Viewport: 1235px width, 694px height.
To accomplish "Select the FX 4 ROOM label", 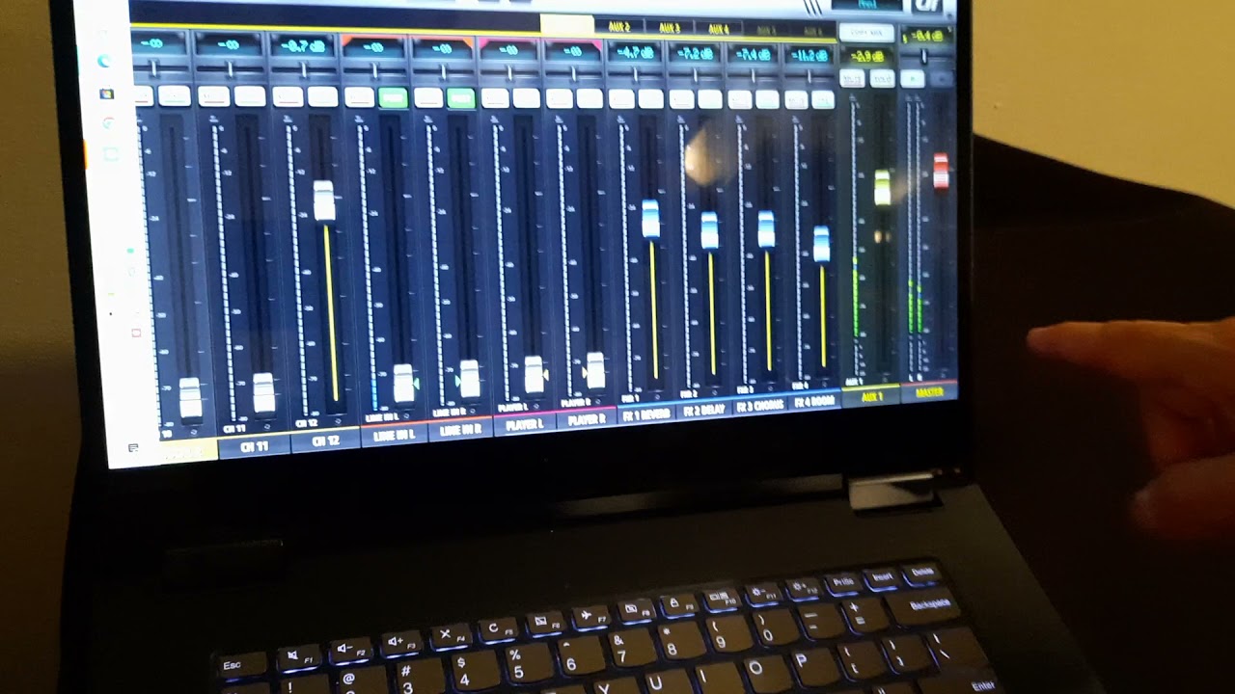I will coord(815,400).
